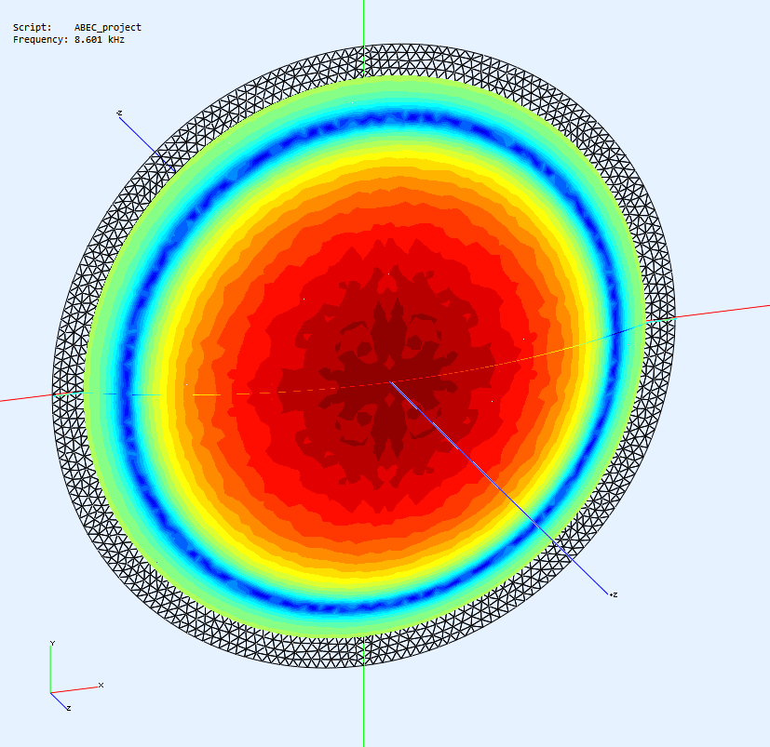Viewport: 770px width, 747px height.
Task: Click the dark red center of the pressure plot
Action: 389,380
